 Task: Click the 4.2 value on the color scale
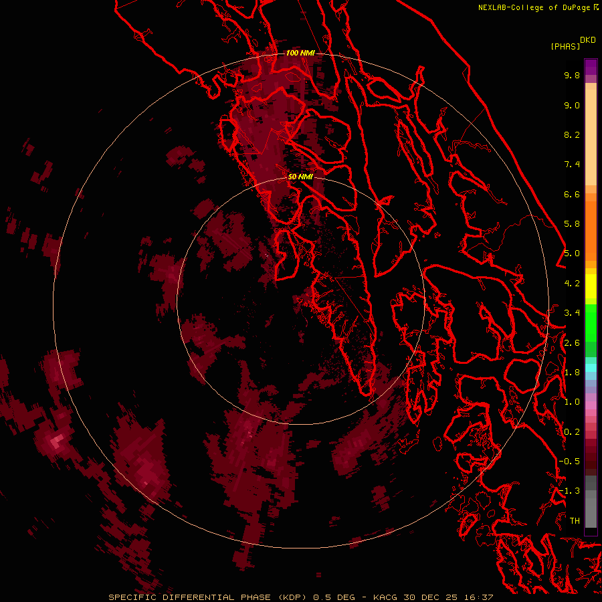[572, 284]
